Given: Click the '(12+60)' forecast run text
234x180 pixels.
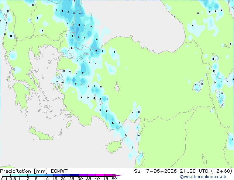Looking at the screenshot, I should coord(222,171).
